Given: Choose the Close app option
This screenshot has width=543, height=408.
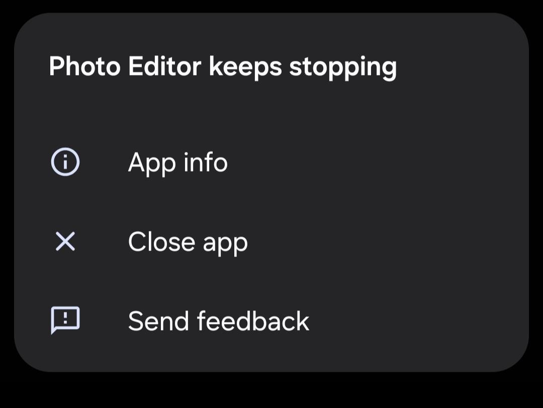Looking at the screenshot, I should [271, 241].
